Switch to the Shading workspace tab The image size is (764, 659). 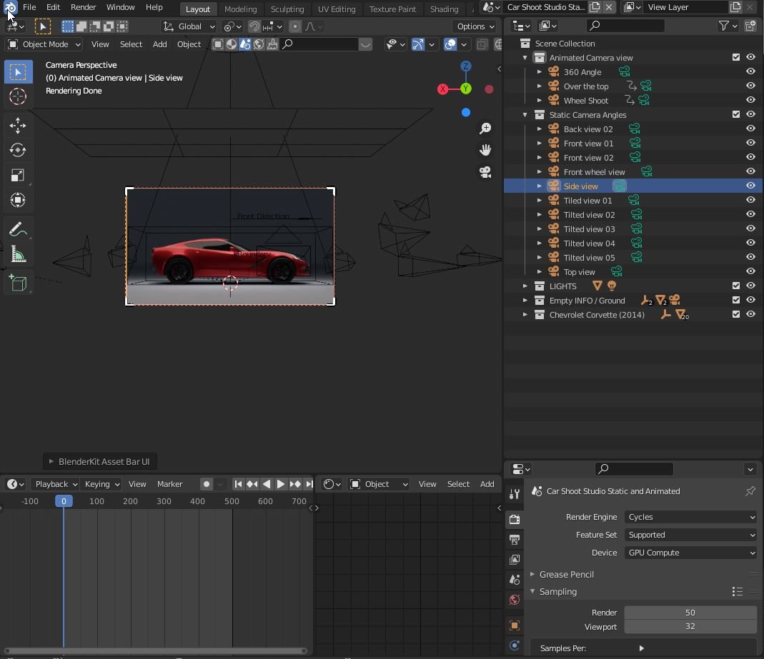pos(444,9)
